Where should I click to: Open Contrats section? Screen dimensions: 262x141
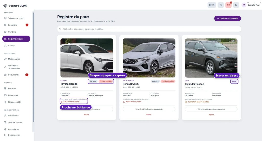coord(12,32)
